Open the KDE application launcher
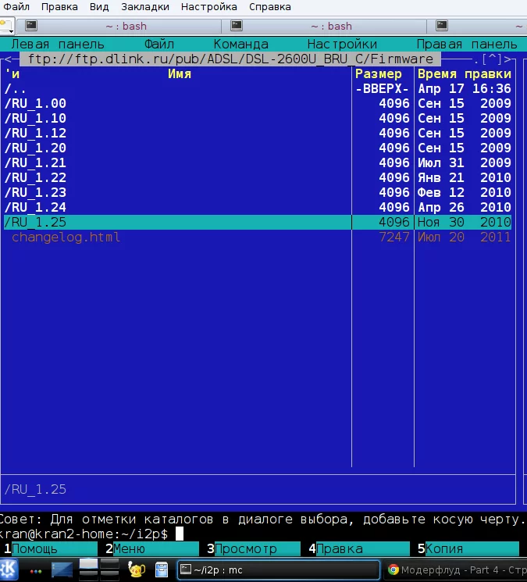 tap(9, 570)
